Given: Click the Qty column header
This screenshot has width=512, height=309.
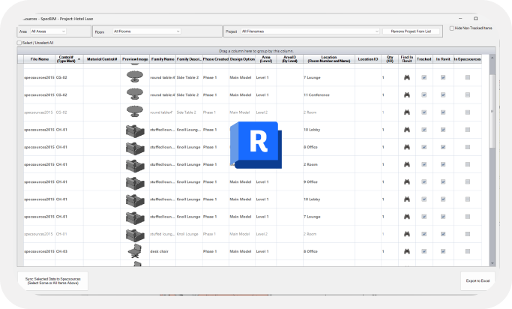Looking at the screenshot, I should [390, 59].
